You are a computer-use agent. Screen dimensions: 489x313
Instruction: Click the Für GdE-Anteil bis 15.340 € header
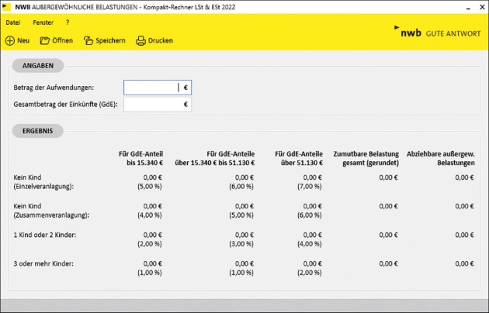click(140, 159)
